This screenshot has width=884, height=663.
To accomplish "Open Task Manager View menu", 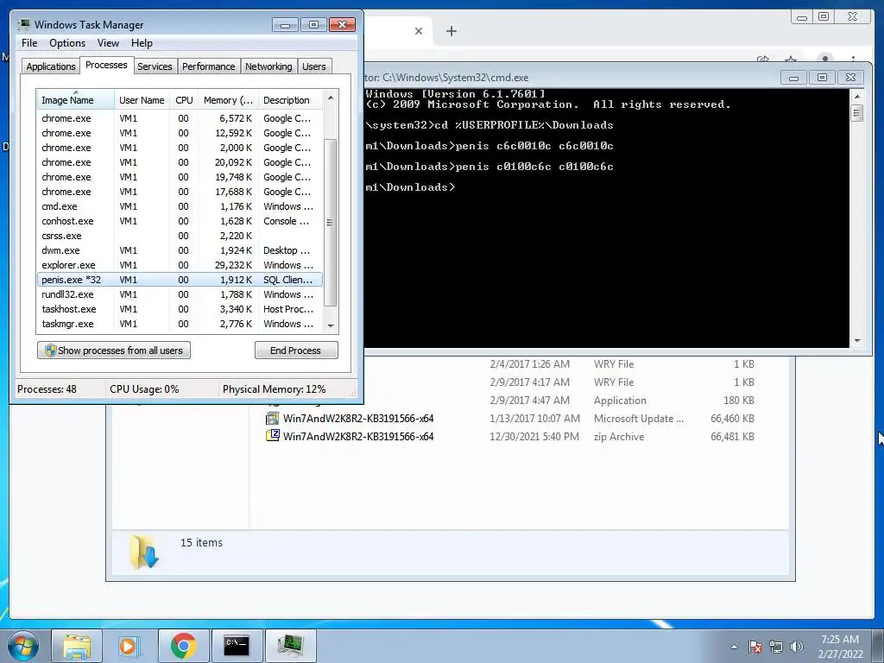I will click(x=108, y=43).
